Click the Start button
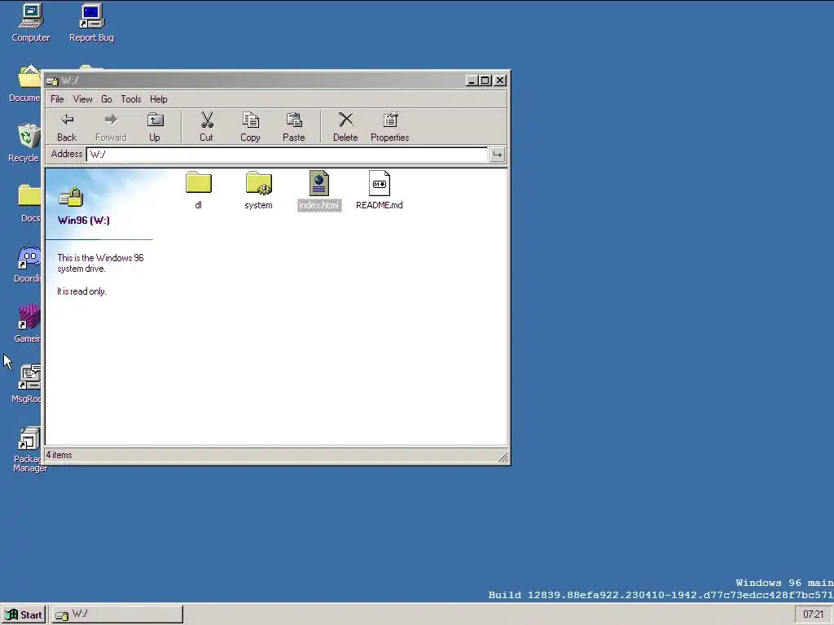834x625 pixels. pyautogui.click(x=24, y=615)
